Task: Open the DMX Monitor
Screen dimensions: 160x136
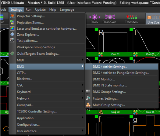Action: click(x=122, y=79)
